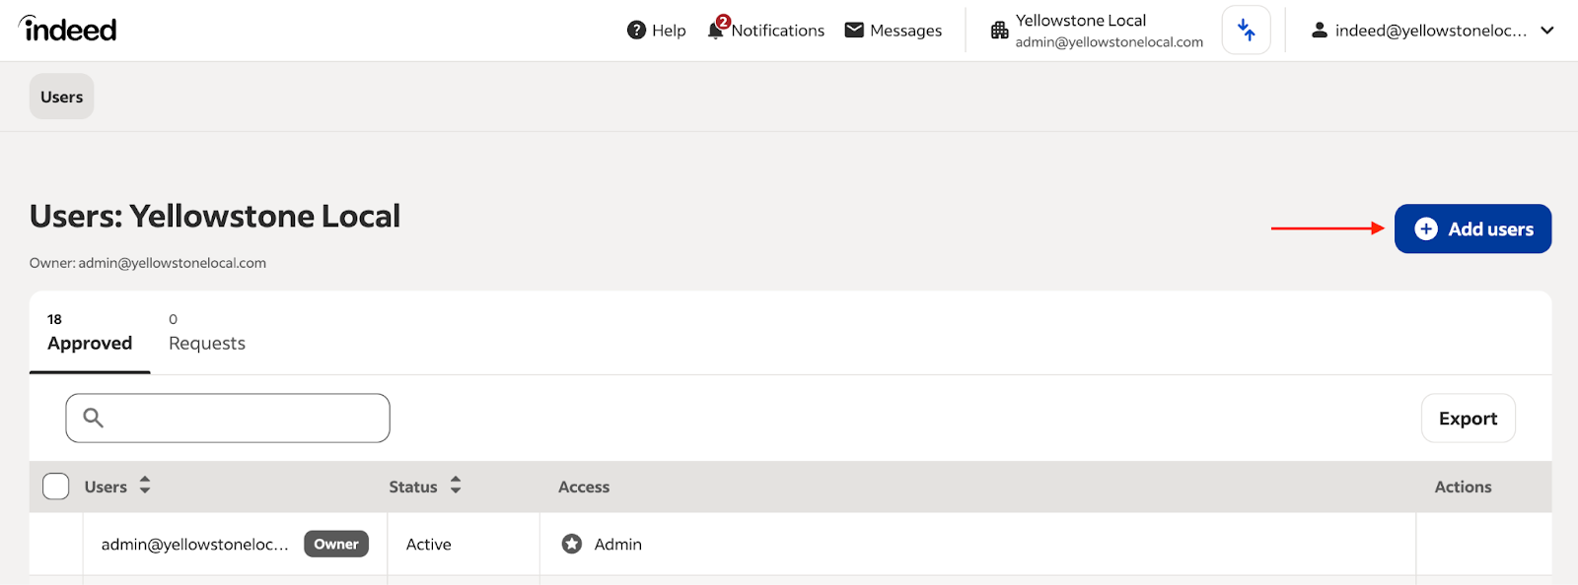Click the company building icon
This screenshot has height=585, width=1578.
999,31
